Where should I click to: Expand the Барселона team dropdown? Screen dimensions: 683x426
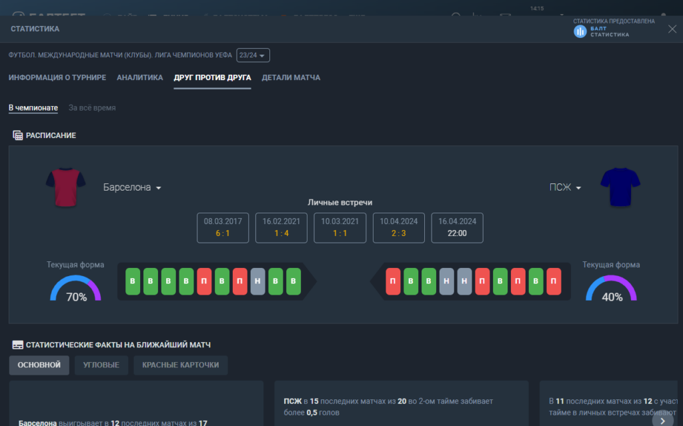(x=132, y=187)
